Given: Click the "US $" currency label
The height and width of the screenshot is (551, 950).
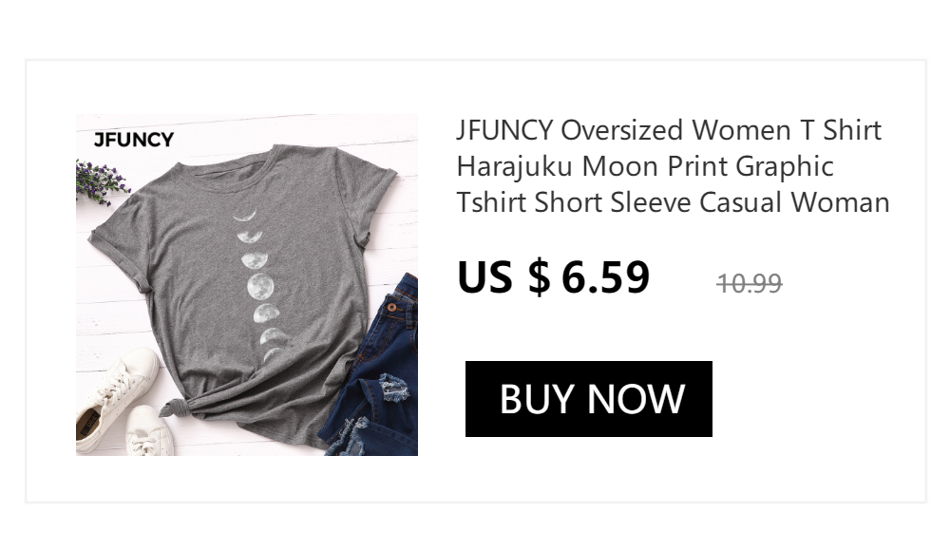Looking at the screenshot, I should (x=503, y=277).
